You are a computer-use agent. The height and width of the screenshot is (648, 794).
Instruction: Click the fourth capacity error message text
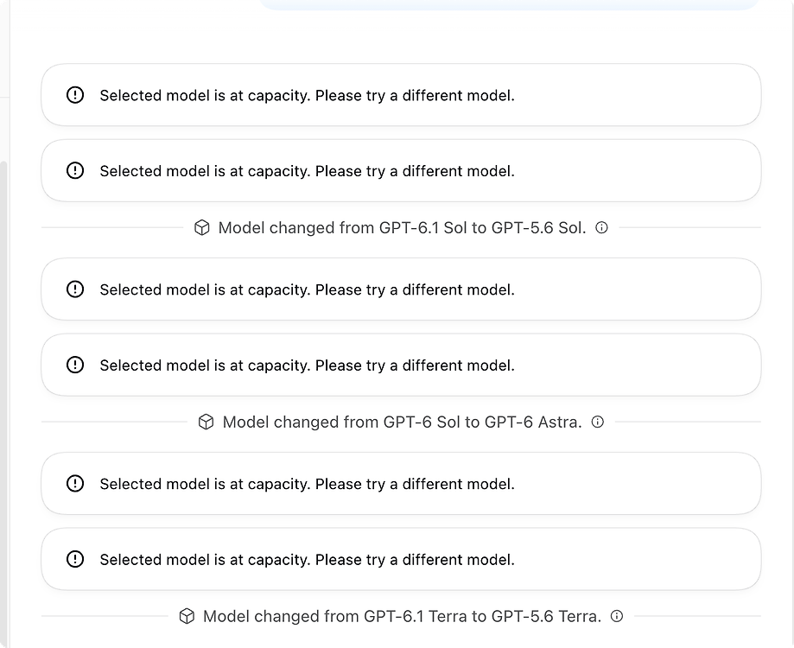click(307, 365)
